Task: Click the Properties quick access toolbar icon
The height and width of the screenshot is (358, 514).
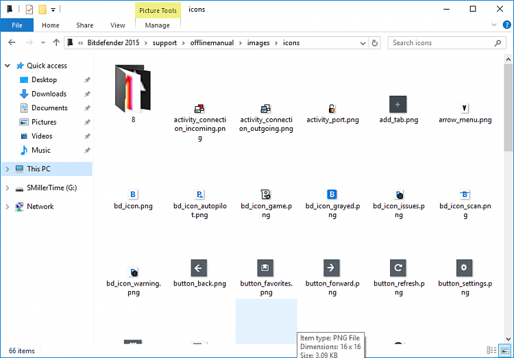Action: (29, 10)
